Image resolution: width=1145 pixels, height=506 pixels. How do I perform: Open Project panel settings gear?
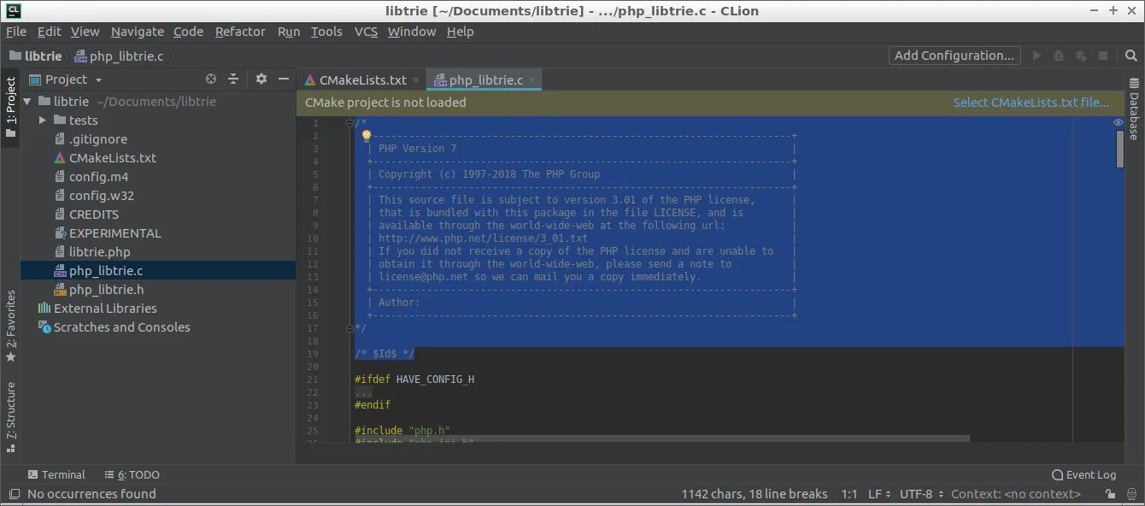pyautogui.click(x=261, y=79)
